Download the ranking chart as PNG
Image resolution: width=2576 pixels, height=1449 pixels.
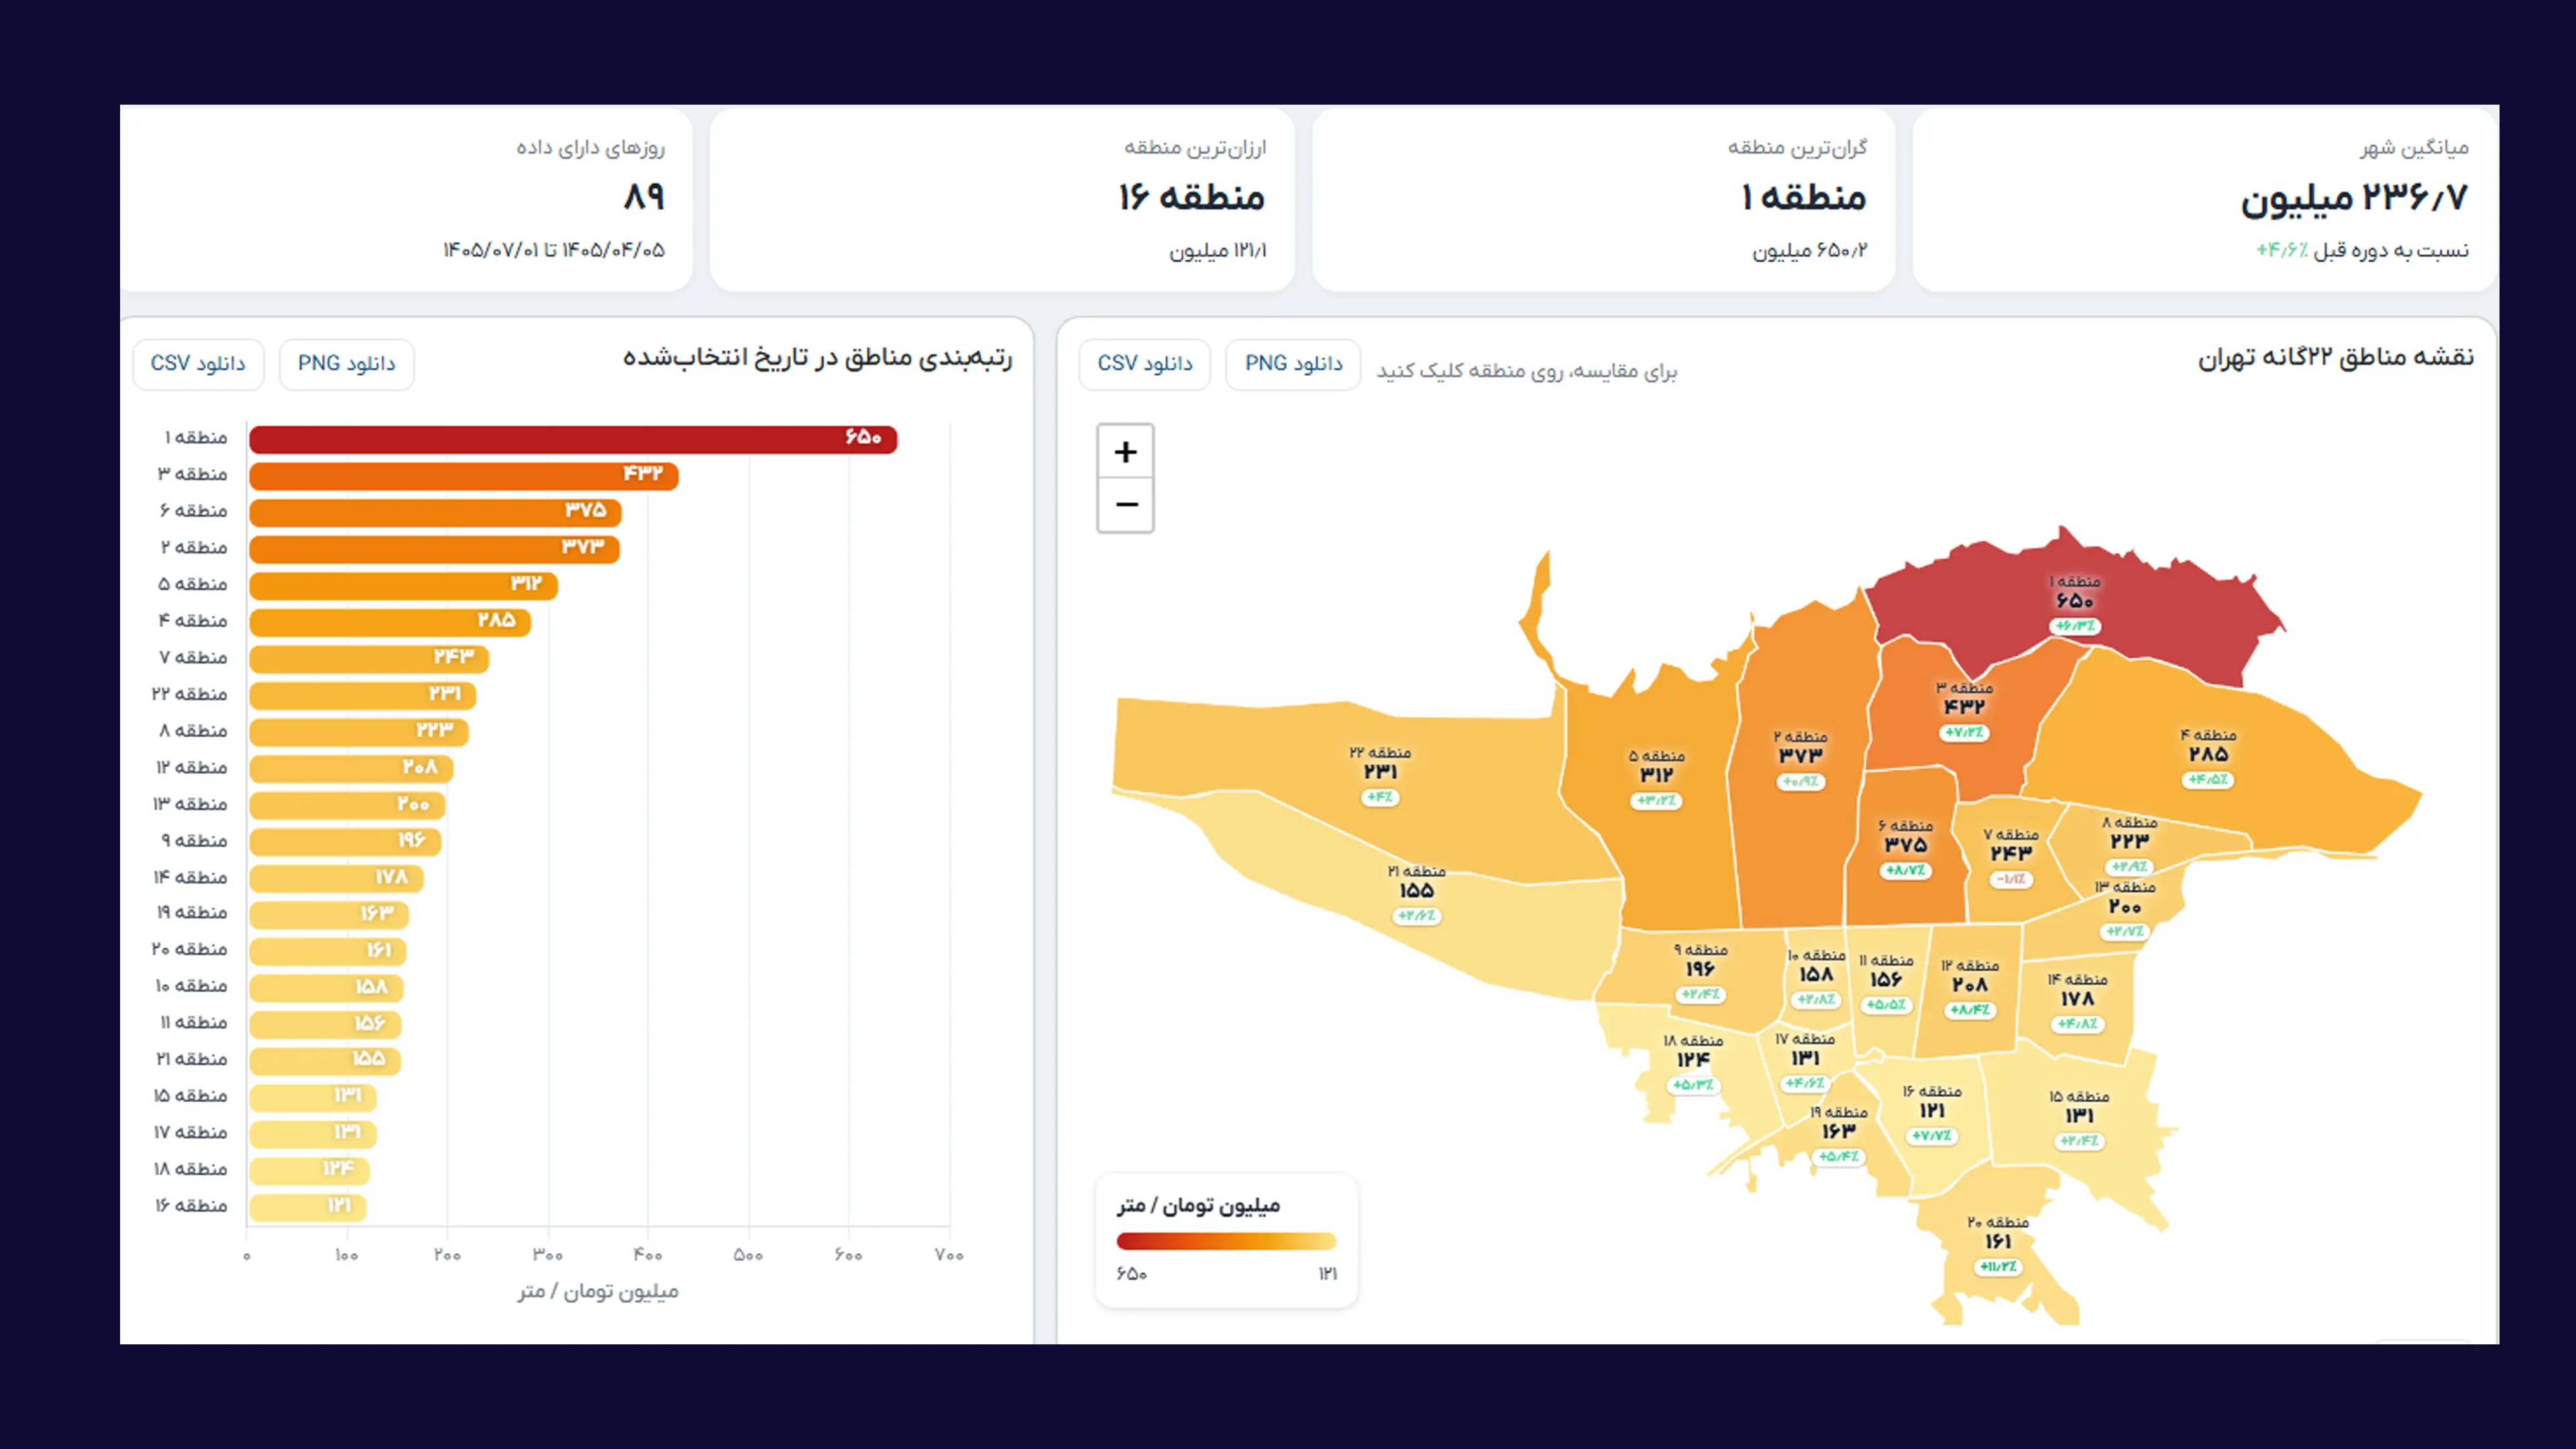click(346, 364)
